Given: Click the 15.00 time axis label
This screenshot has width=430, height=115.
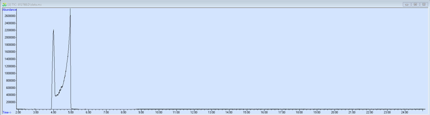Looking at the screenshot, I should coord(247,112).
